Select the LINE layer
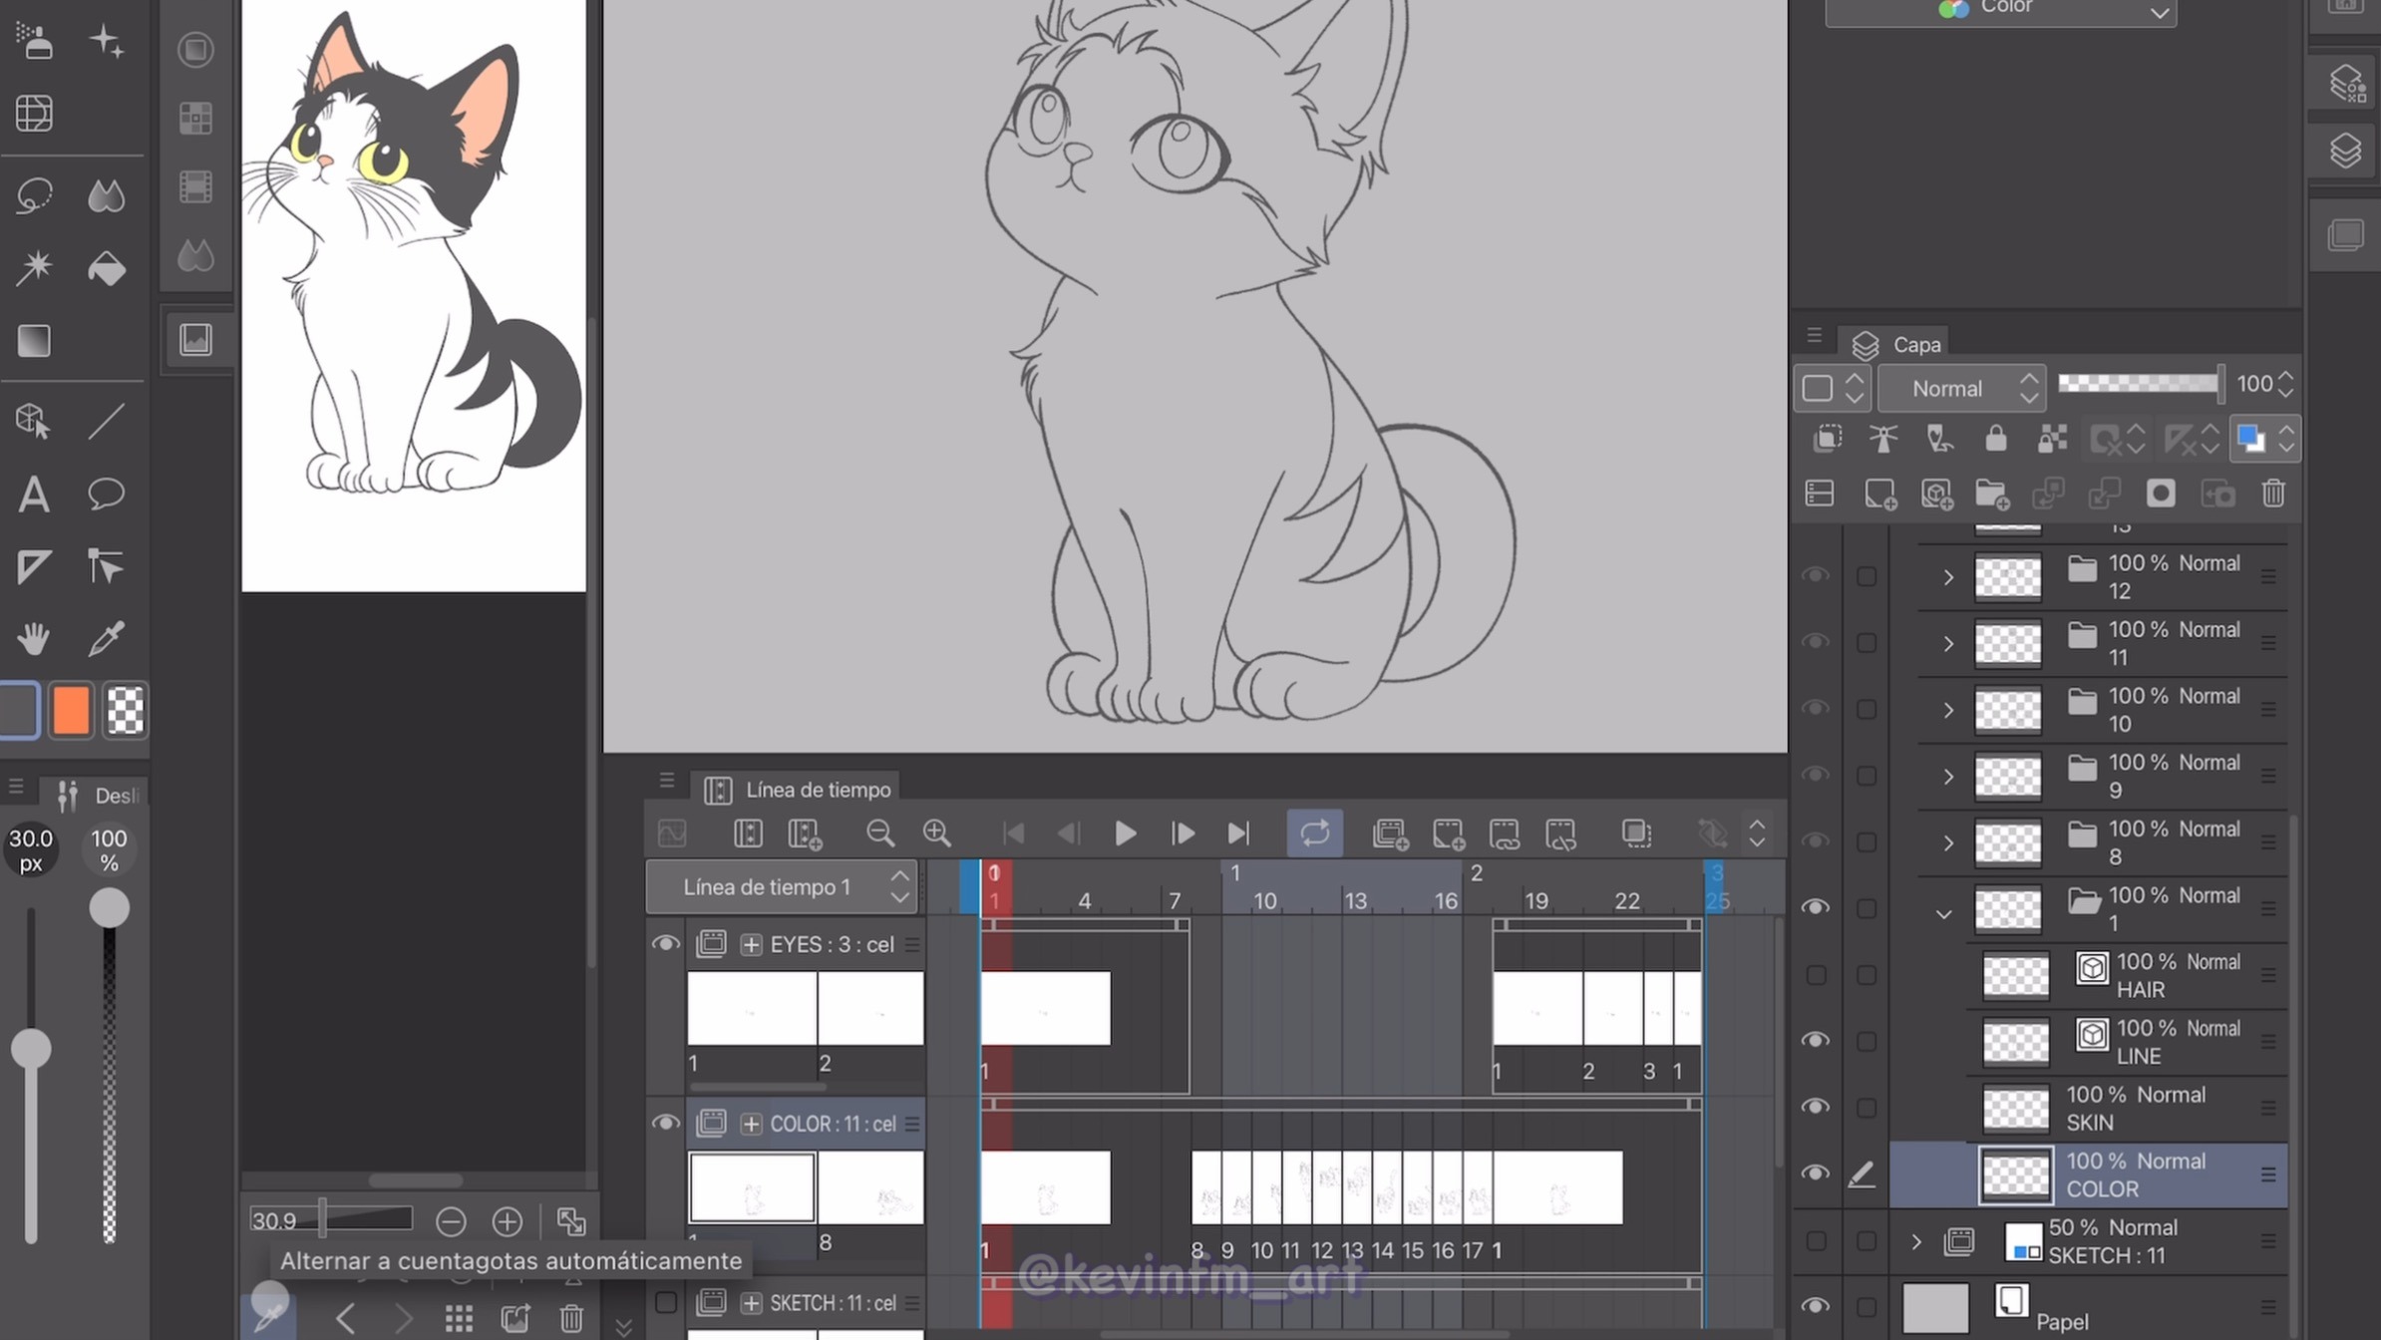Viewport: 2381px width, 1340px height. tap(2174, 1042)
